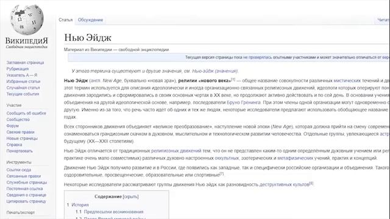The height and width of the screenshot is (219, 390).
Task: Open Ссылки сюда tool link
Action: click(x=19, y=170)
